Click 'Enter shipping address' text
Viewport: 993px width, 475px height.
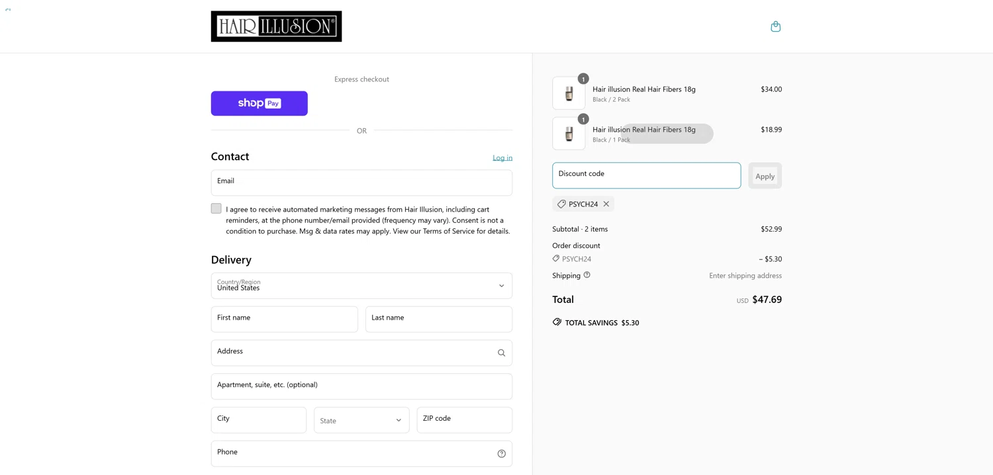click(745, 275)
